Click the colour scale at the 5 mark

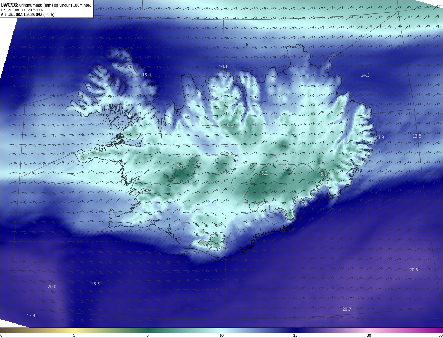(x=148, y=335)
